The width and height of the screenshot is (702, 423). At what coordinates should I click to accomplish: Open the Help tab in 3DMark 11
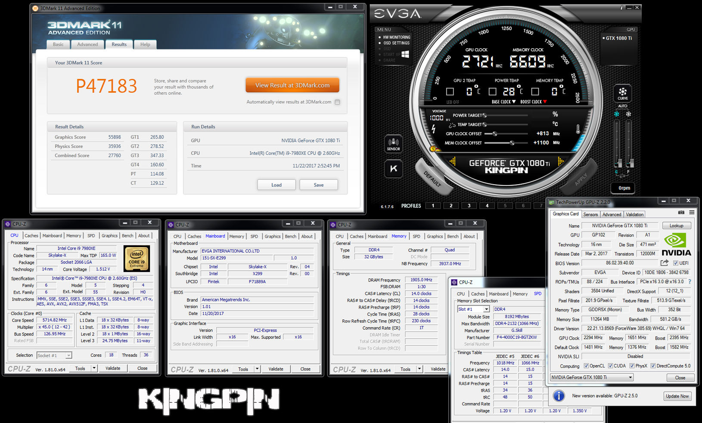pos(145,44)
